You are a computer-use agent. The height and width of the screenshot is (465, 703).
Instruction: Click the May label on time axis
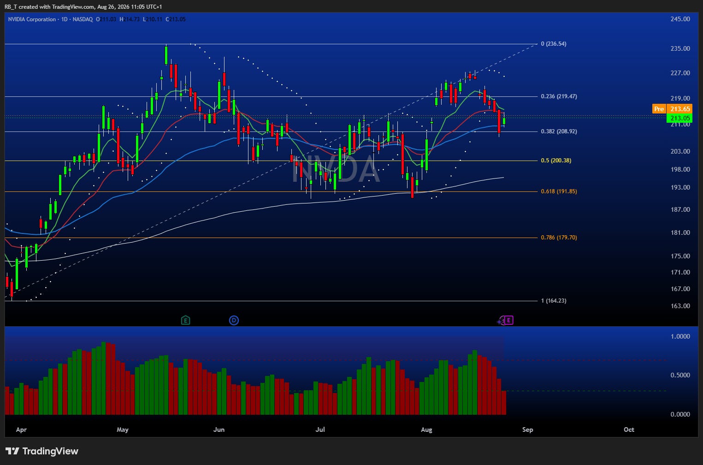(123, 429)
